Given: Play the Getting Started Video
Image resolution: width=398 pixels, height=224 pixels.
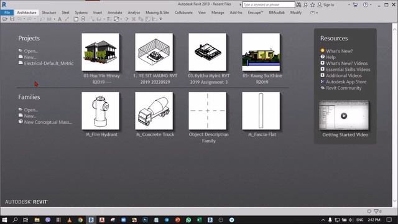Looking at the screenshot, I should tap(344, 116).
